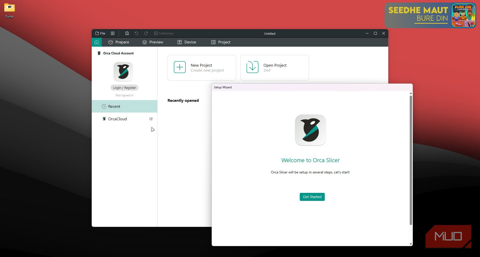Click the external link icon beside OrcaCloud

pyautogui.click(x=151, y=119)
